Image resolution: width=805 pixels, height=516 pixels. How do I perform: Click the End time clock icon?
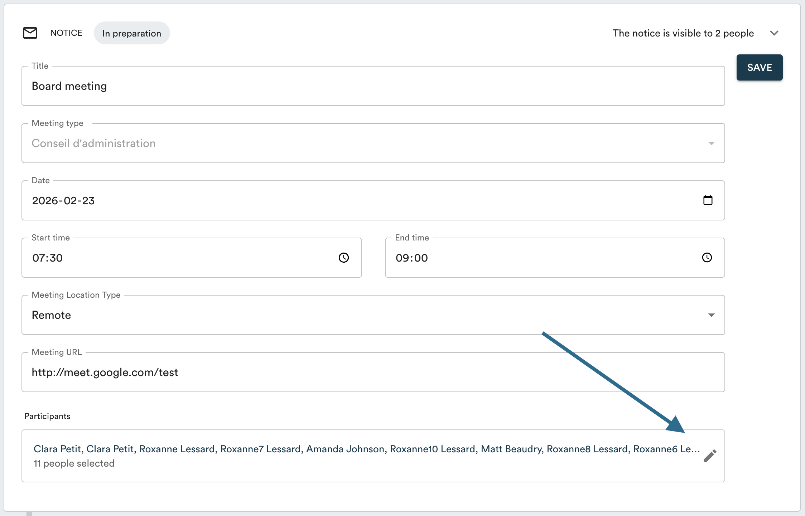point(707,258)
